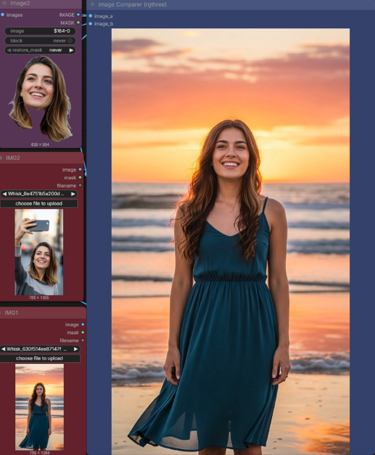Collapse the Image2 node via its title dot

4,3
